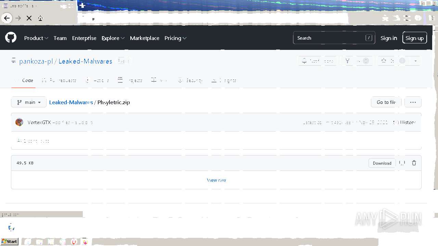Click the Projects board icon
This screenshot has height=246, width=438.
120,80
